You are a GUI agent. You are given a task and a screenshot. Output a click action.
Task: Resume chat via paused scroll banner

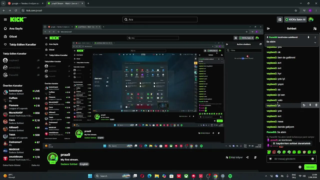click(x=291, y=143)
